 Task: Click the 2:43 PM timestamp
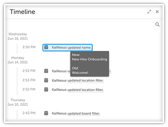(29, 113)
